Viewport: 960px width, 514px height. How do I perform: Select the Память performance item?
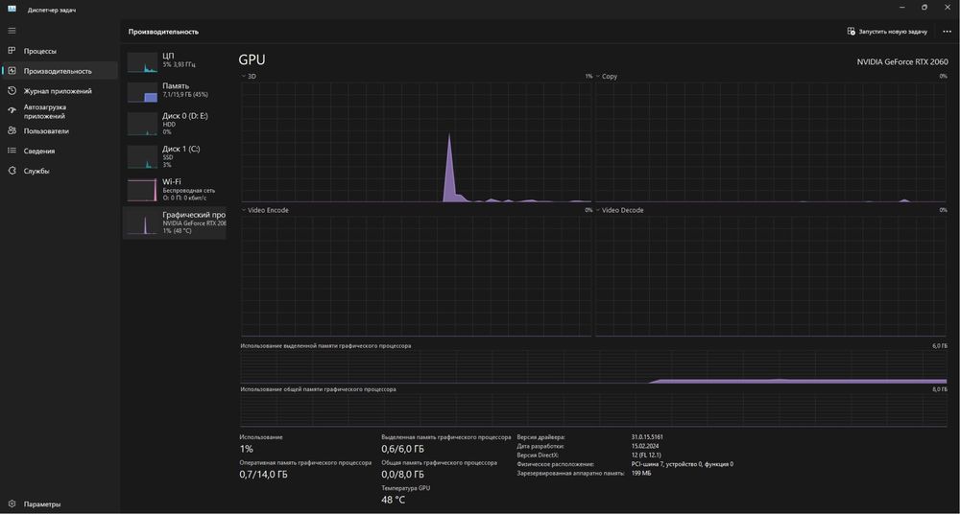(175, 92)
